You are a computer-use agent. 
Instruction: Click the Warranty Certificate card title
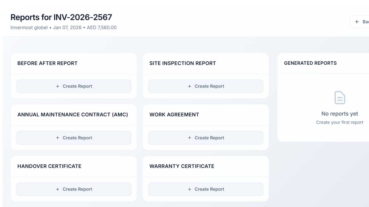tap(182, 166)
